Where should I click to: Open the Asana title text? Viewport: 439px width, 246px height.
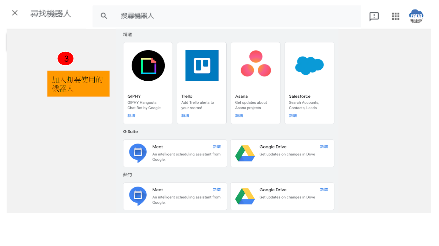241,96
